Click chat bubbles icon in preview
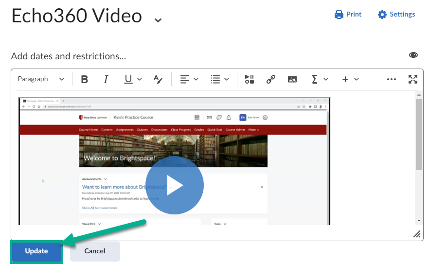The image size is (429, 264). pyautogui.click(x=219, y=118)
